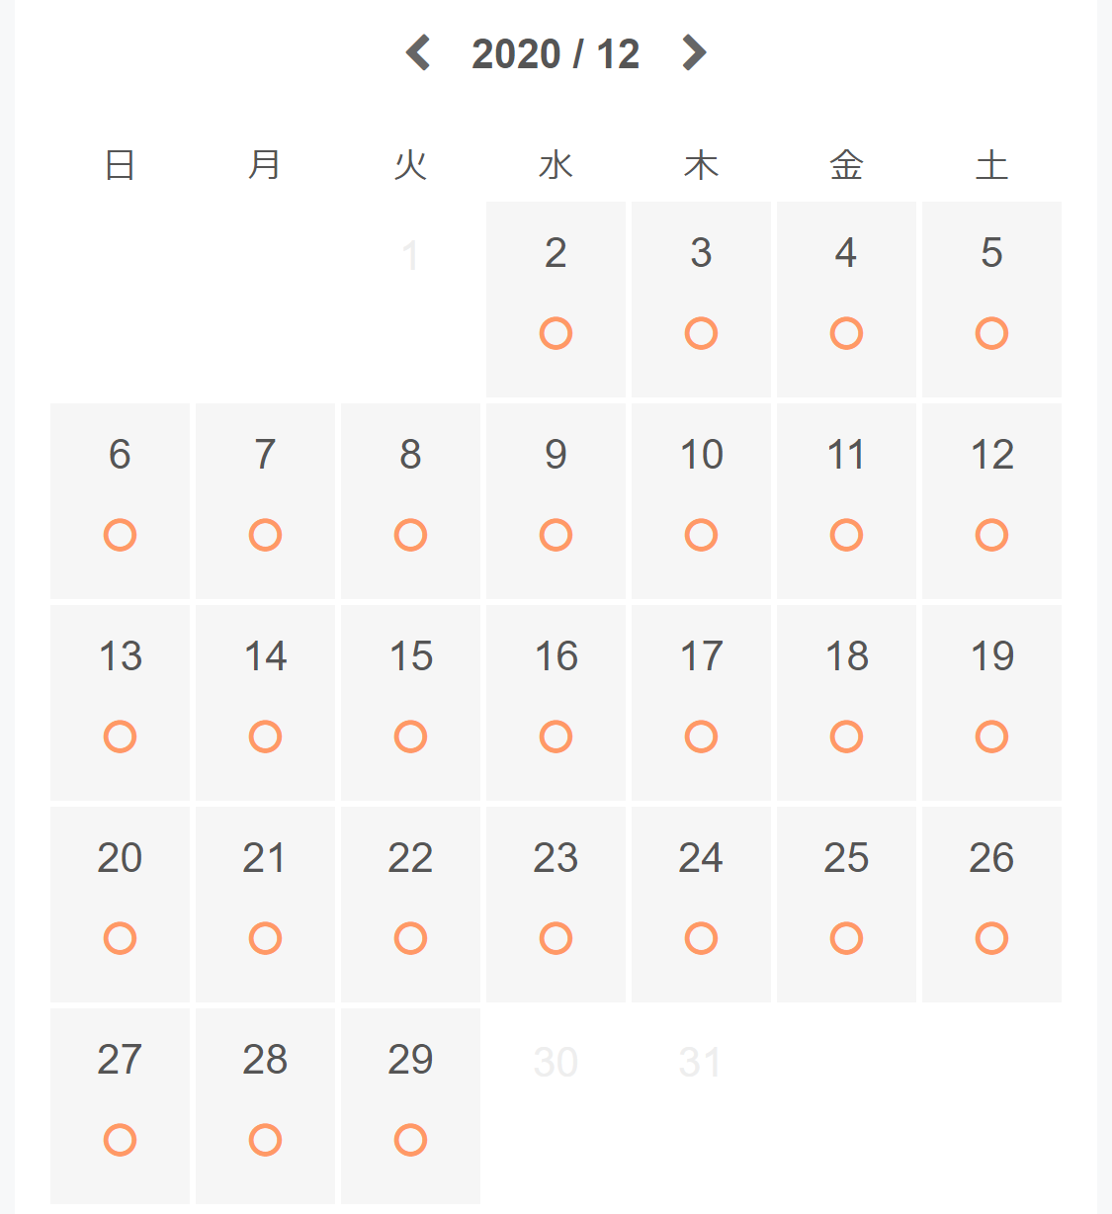Click the availability circle under date 15
The image size is (1112, 1214).
pyautogui.click(x=410, y=737)
